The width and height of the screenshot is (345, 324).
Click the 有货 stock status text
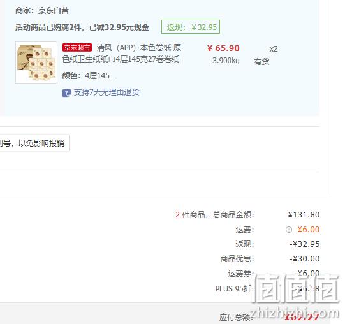pos(261,62)
